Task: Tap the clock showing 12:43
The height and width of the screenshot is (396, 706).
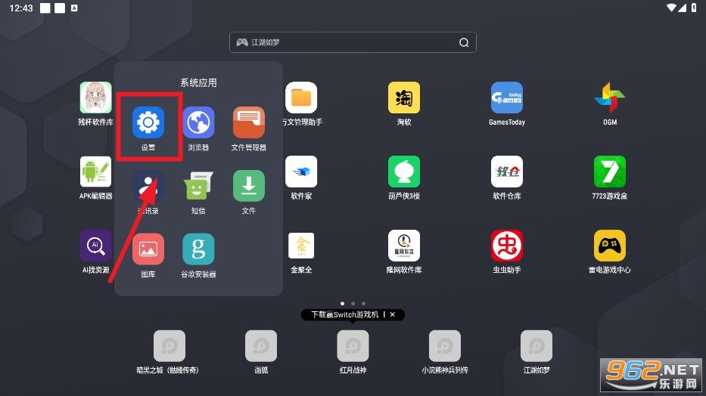Action: click(x=21, y=8)
